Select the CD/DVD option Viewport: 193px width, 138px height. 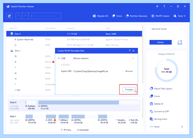(x=65, y=65)
